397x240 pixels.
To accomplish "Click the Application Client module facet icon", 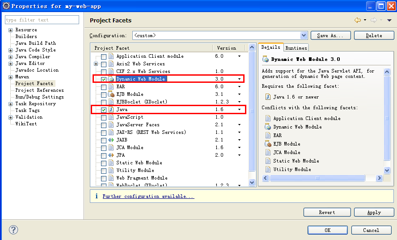I will [x=111, y=56].
